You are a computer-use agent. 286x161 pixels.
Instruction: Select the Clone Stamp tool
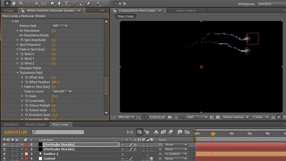pyautogui.click(x=82, y=3)
